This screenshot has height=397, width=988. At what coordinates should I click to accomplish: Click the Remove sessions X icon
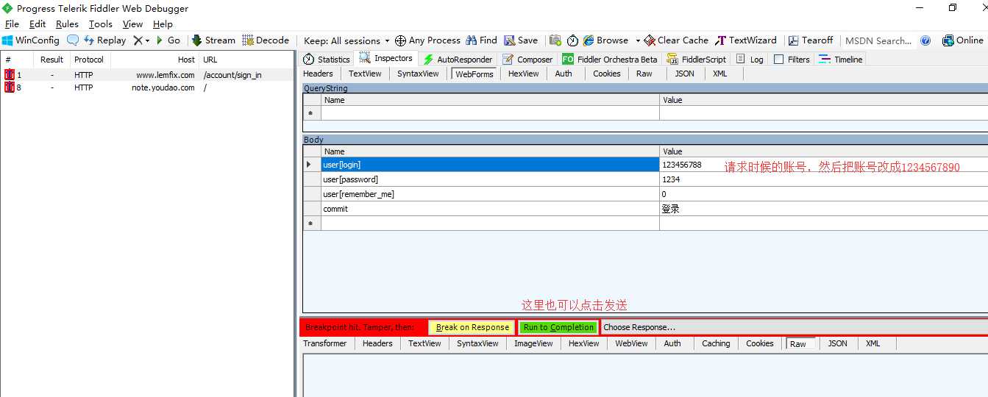138,40
